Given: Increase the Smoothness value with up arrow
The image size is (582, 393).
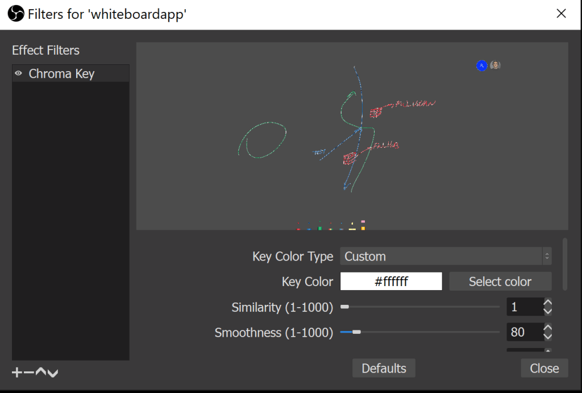Looking at the screenshot, I should tap(548, 328).
